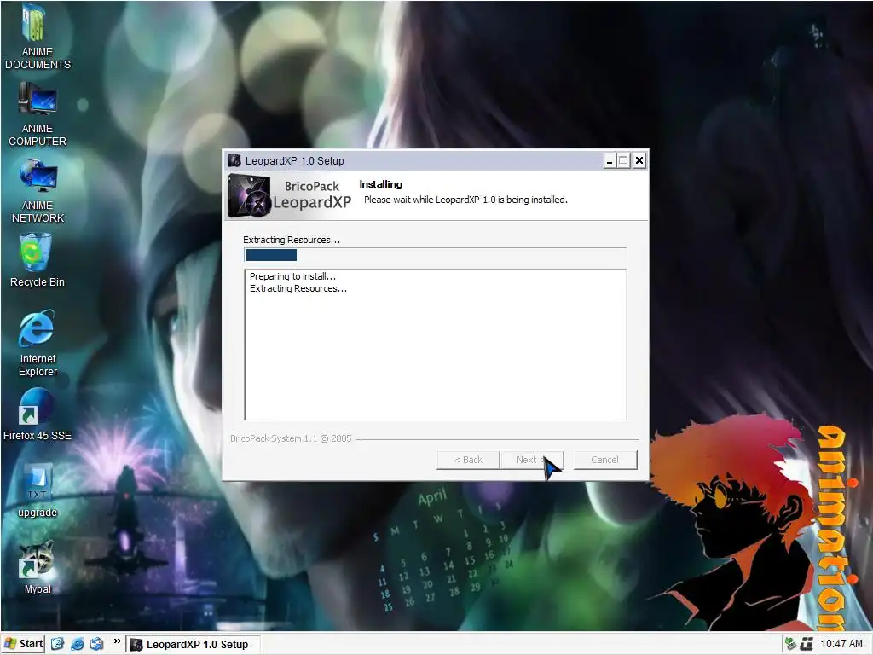Click the first quick launch icon beside Start
Viewport: 873px width, 655px height.
57,644
